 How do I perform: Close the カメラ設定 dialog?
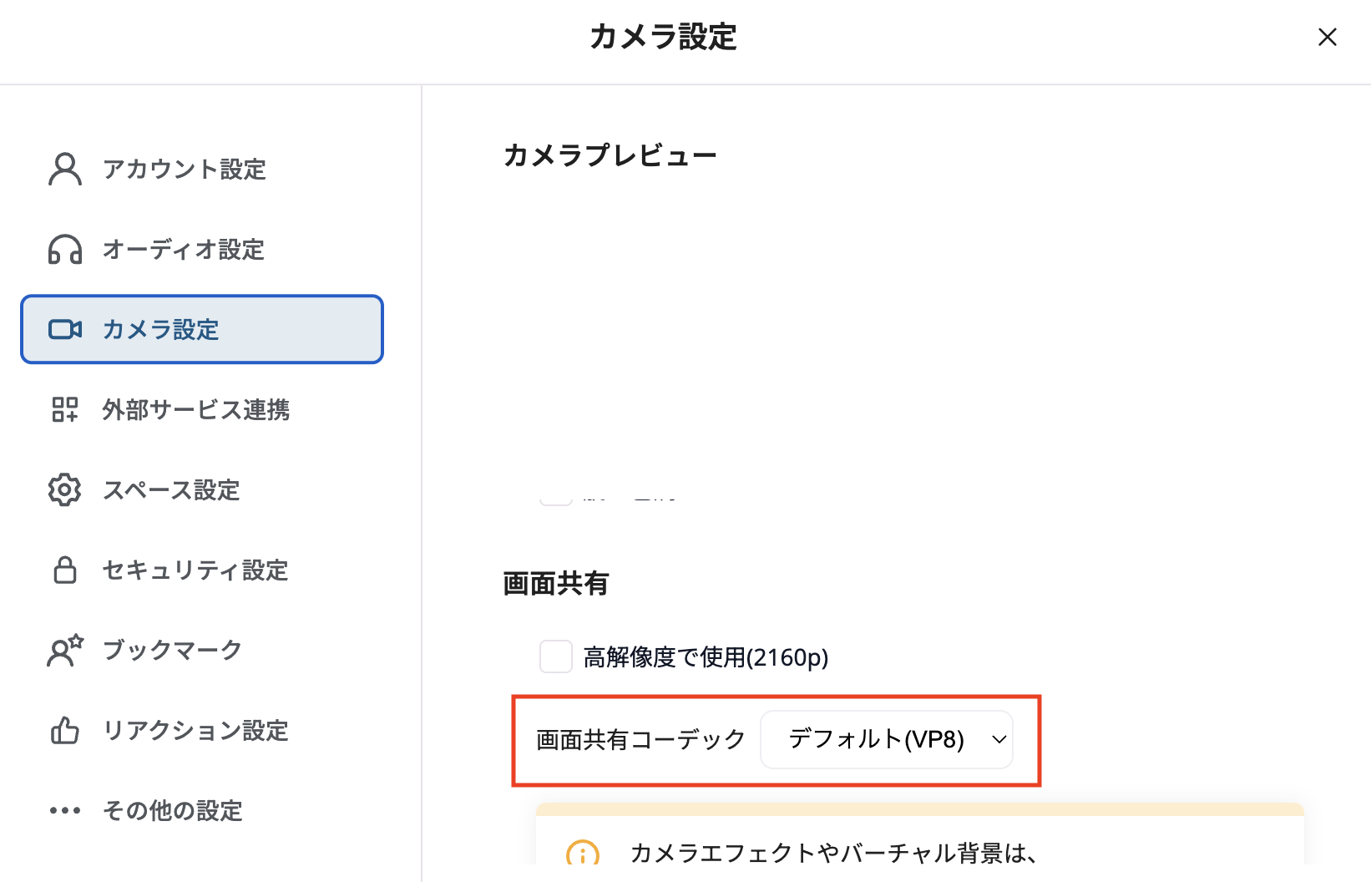pyautogui.click(x=1327, y=38)
